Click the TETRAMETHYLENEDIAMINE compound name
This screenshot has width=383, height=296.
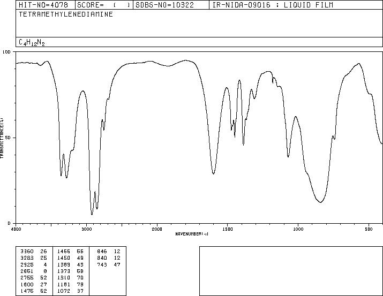pos(66,14)
